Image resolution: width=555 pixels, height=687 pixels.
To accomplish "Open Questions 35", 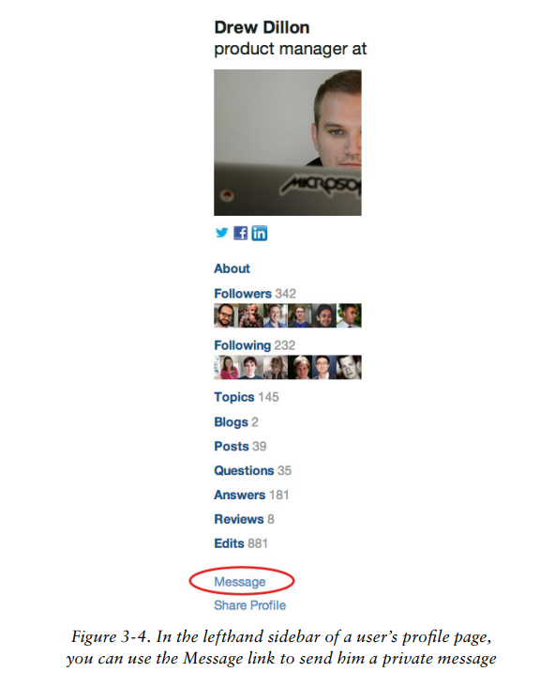I will tap(252, 470).
